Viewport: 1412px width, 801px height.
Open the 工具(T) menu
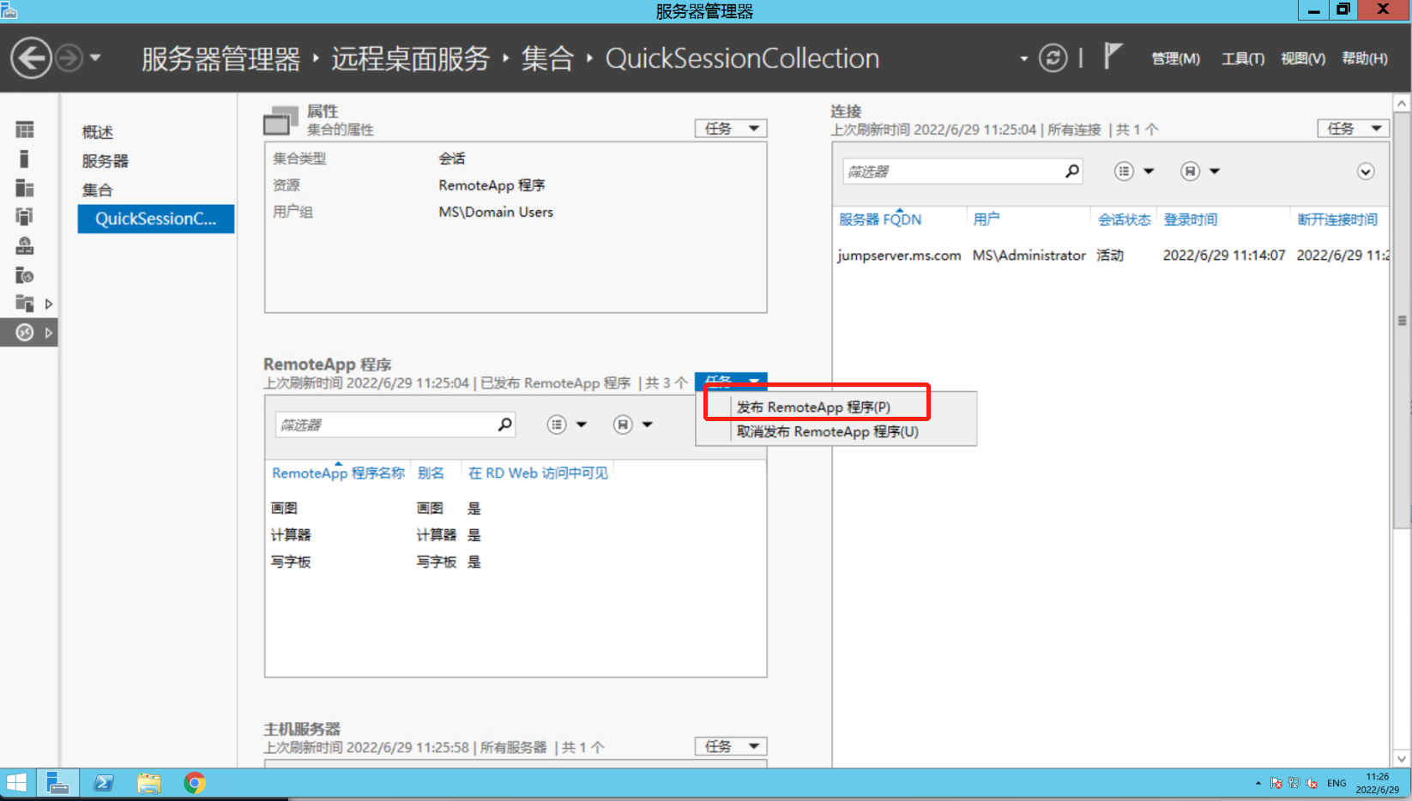[1242, 58]
